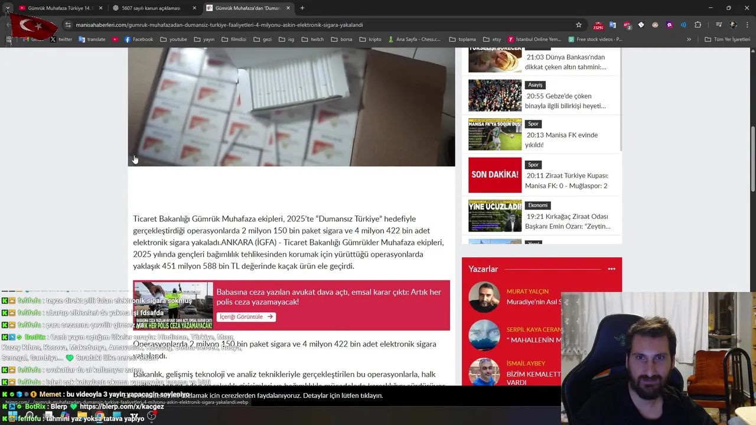Expand the toplama bookmarks folder
The height and width of the screenshot is (425, 756).
(462, 40)
